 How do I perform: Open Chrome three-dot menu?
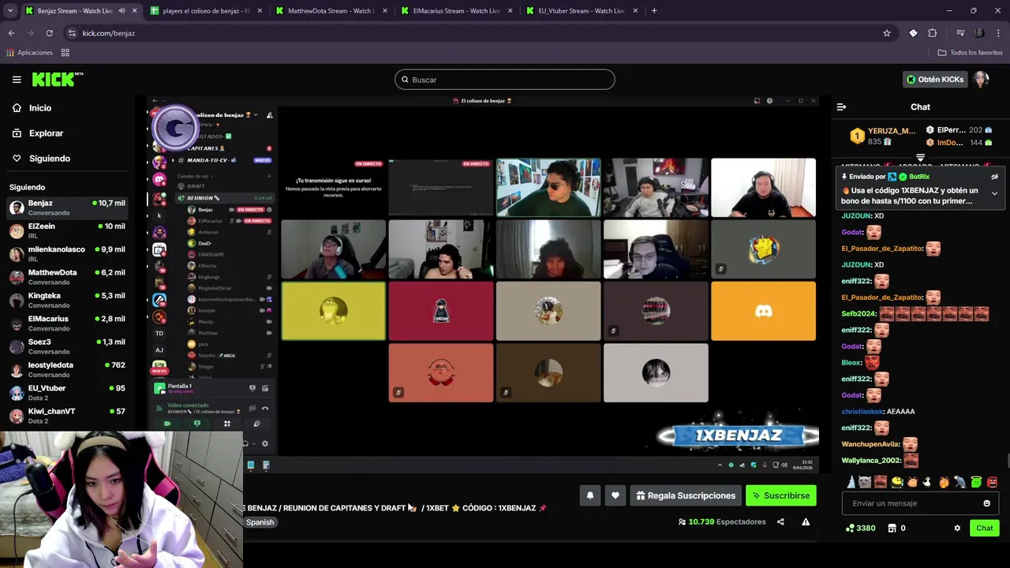click(998, 33)
